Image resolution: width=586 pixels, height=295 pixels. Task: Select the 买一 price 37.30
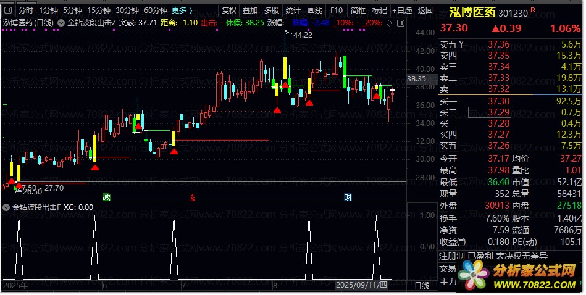[498, 101]
